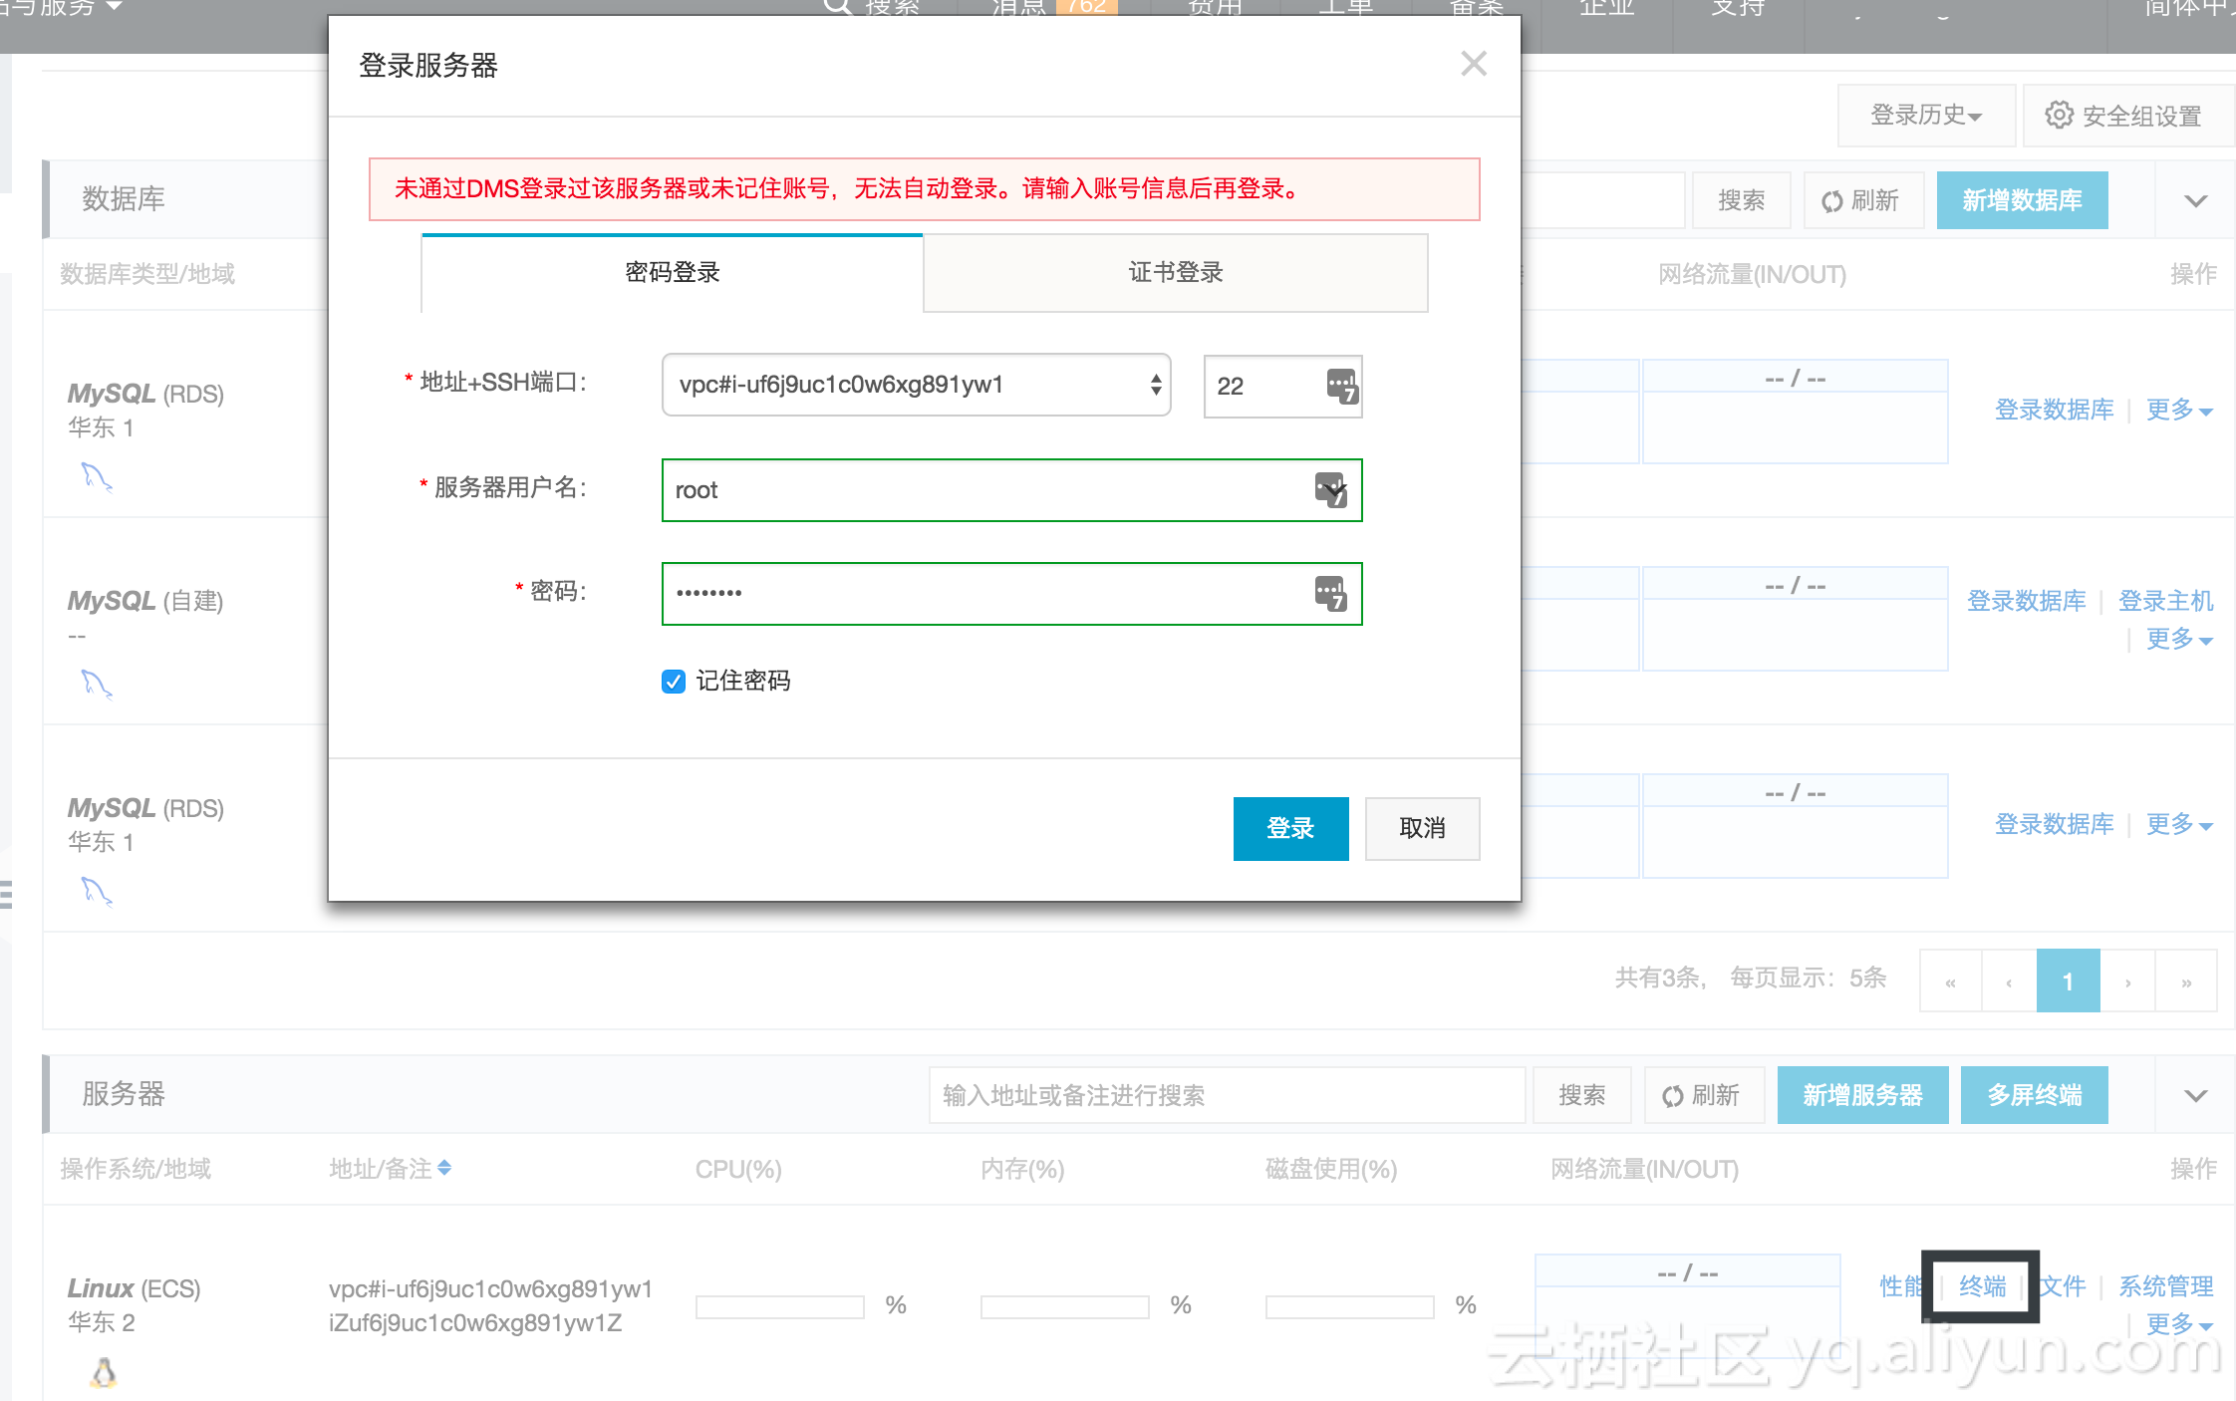This screenshot has height=1401, width=2236.
Task: Click password manager icon in password field
Action: [x=1330, y=593]
